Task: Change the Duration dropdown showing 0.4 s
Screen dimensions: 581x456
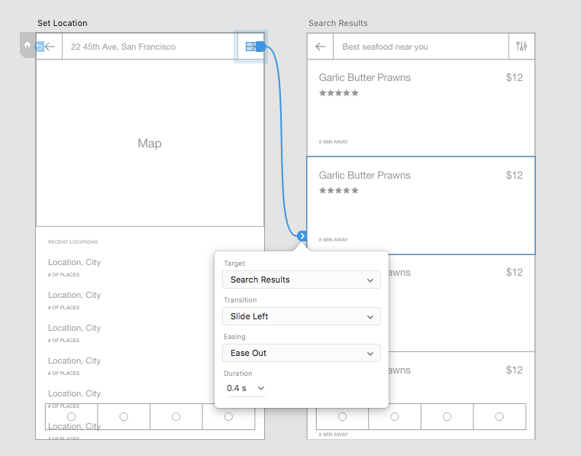Action: (245, 389)
